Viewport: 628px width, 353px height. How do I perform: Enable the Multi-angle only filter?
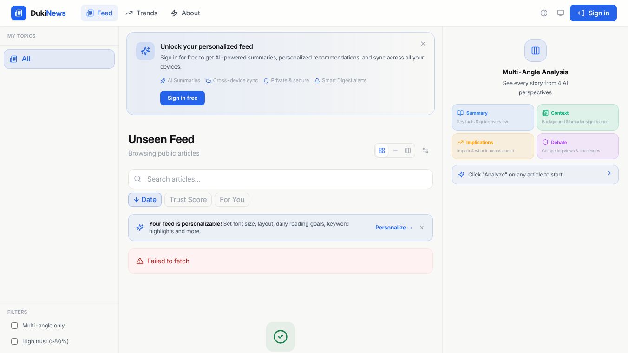[x=14, y=326]
